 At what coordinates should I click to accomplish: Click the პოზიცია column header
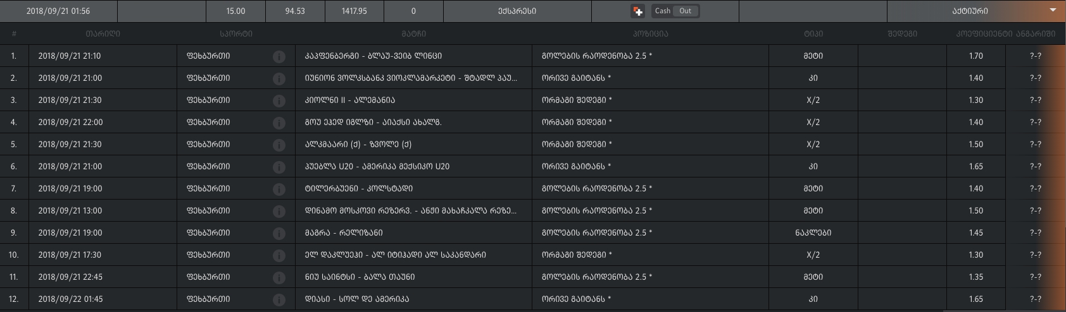[x=650, y=33]
